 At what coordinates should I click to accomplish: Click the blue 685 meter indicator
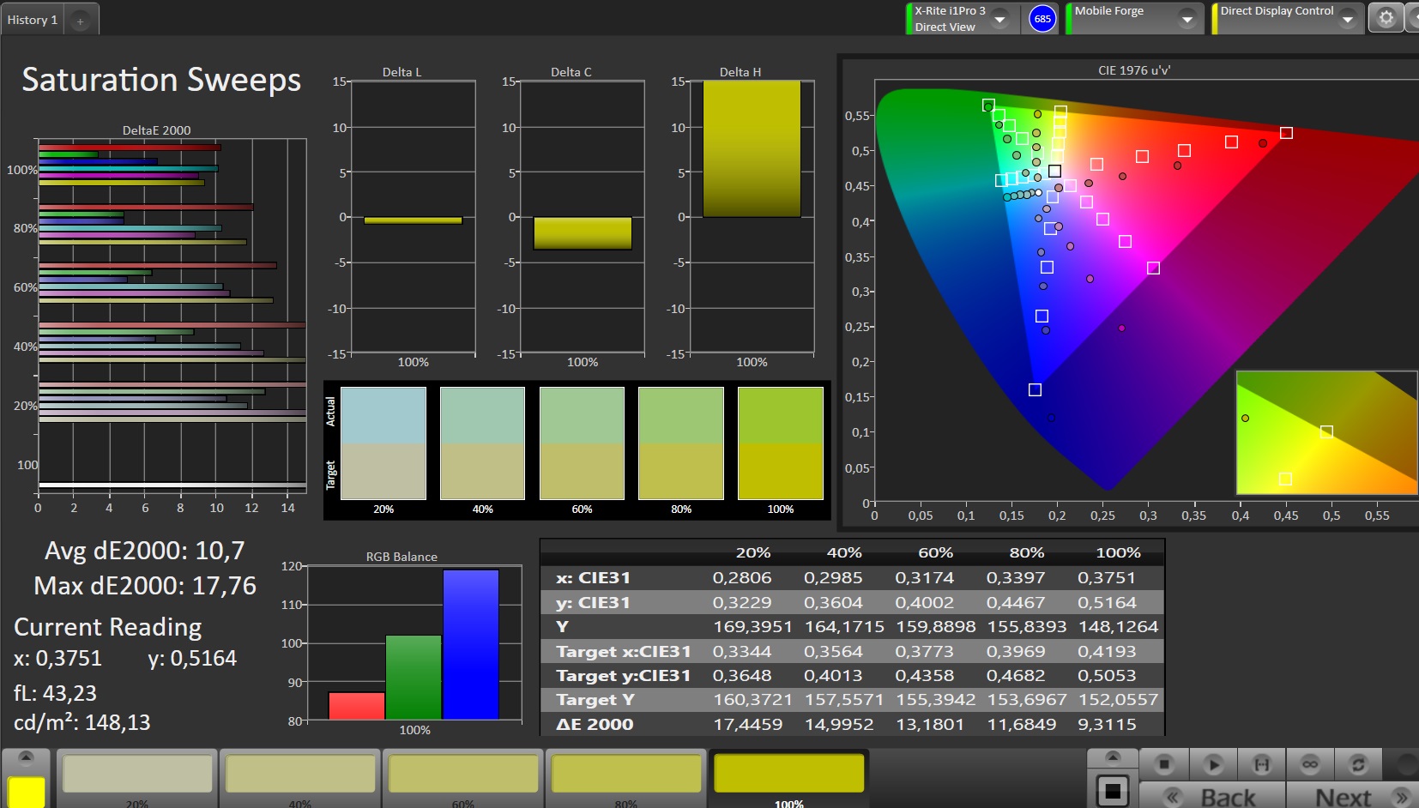coord(1042,19)
